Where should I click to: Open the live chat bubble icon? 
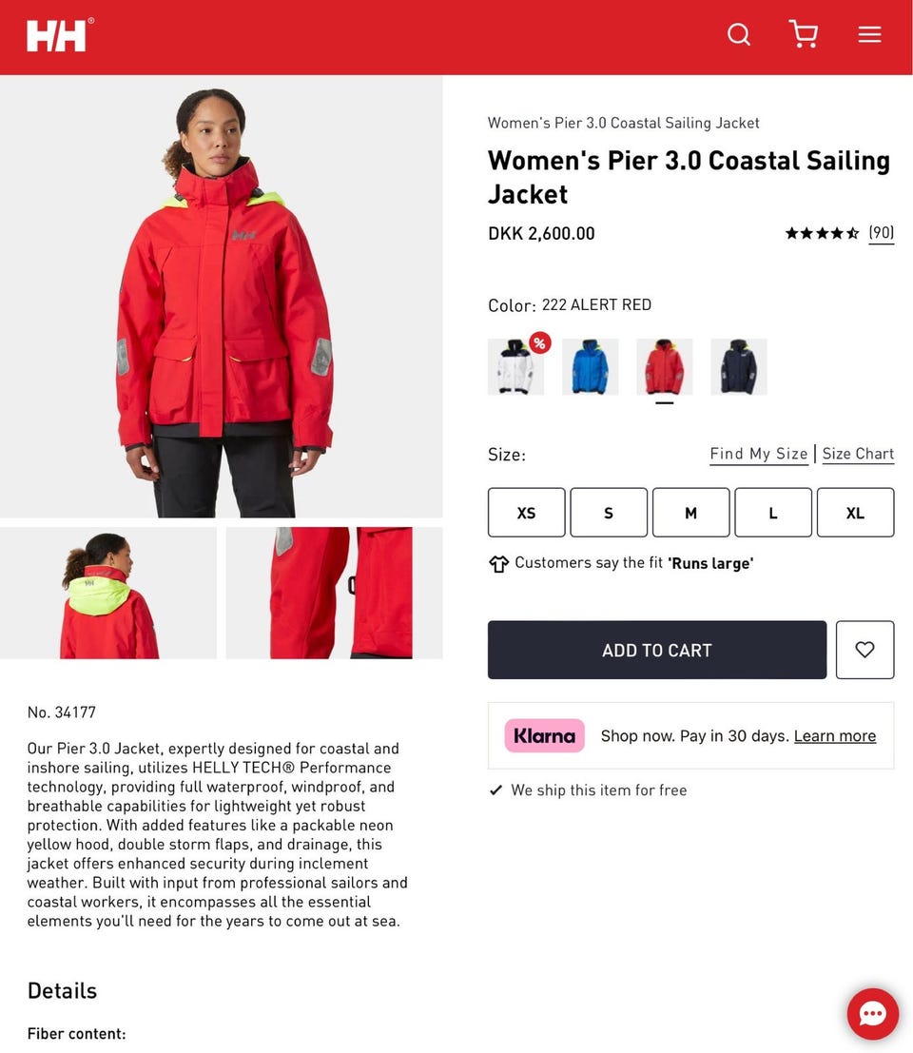click(872, 1013)
